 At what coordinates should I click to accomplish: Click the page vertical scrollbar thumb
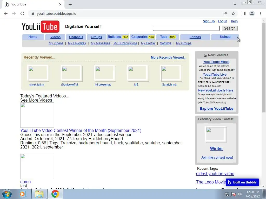(264, 67)
